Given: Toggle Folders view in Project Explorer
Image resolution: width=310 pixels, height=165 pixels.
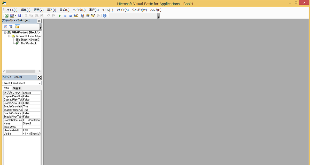Looking at the screenshot, I should click(x=17, y=27).
